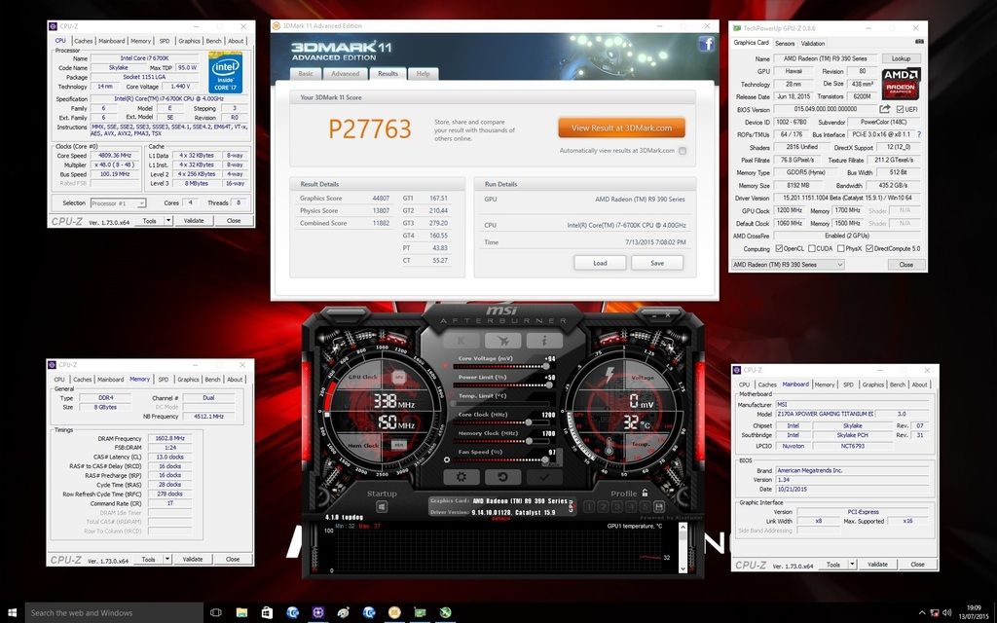Screen dimensions: 997x623
Task: Adjust the Core Clock slider handle
Action: pos(528,422)
